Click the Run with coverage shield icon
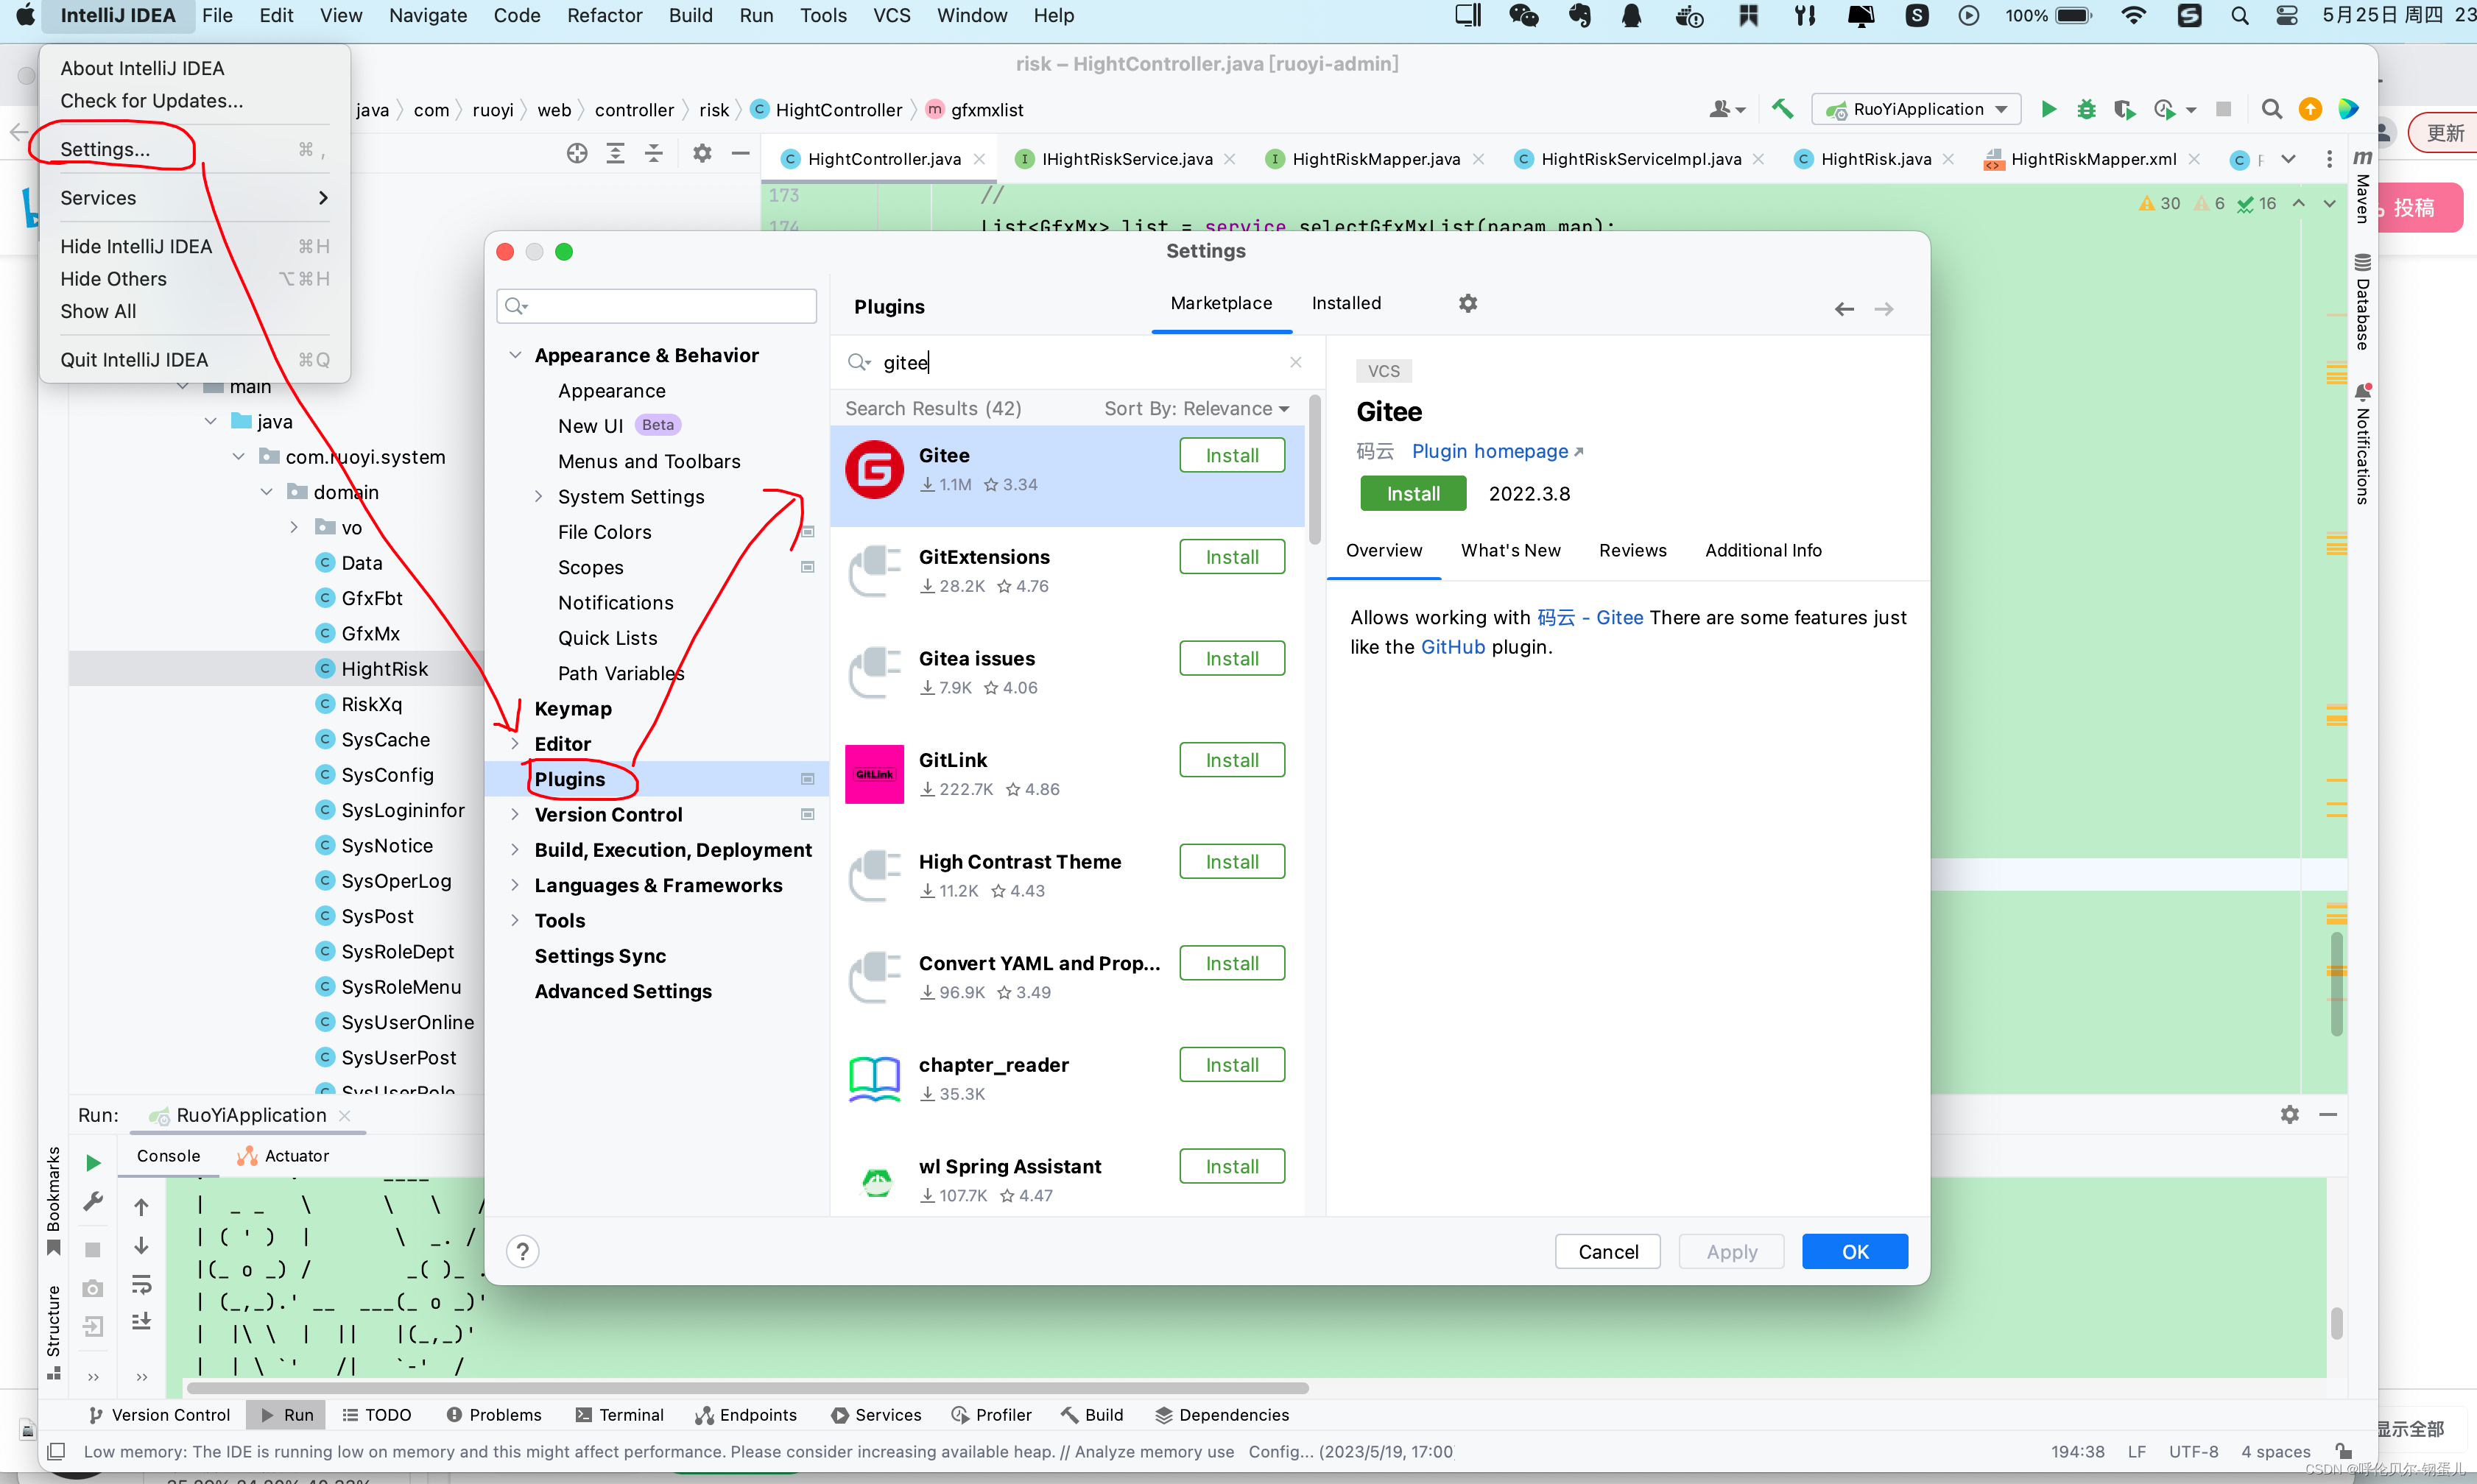 (2124, 109)
